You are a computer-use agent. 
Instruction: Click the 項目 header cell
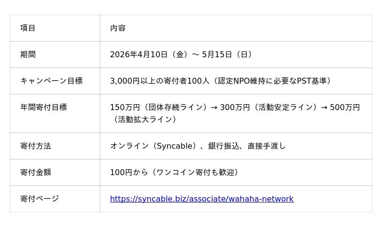[28, 28]
